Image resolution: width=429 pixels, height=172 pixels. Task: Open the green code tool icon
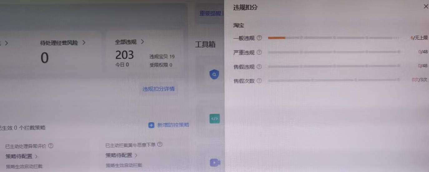click(x=214, y=118)
